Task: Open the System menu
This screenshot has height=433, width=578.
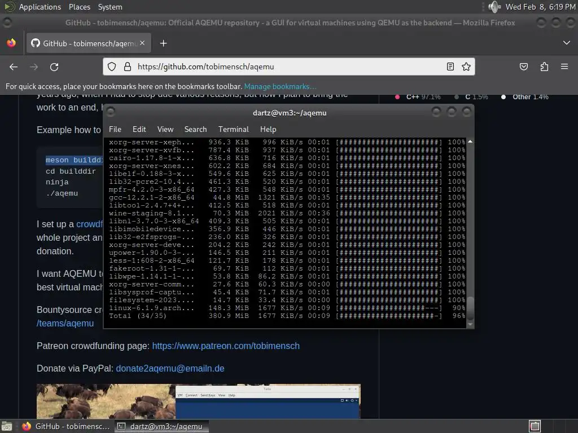Action: (110, 7)
